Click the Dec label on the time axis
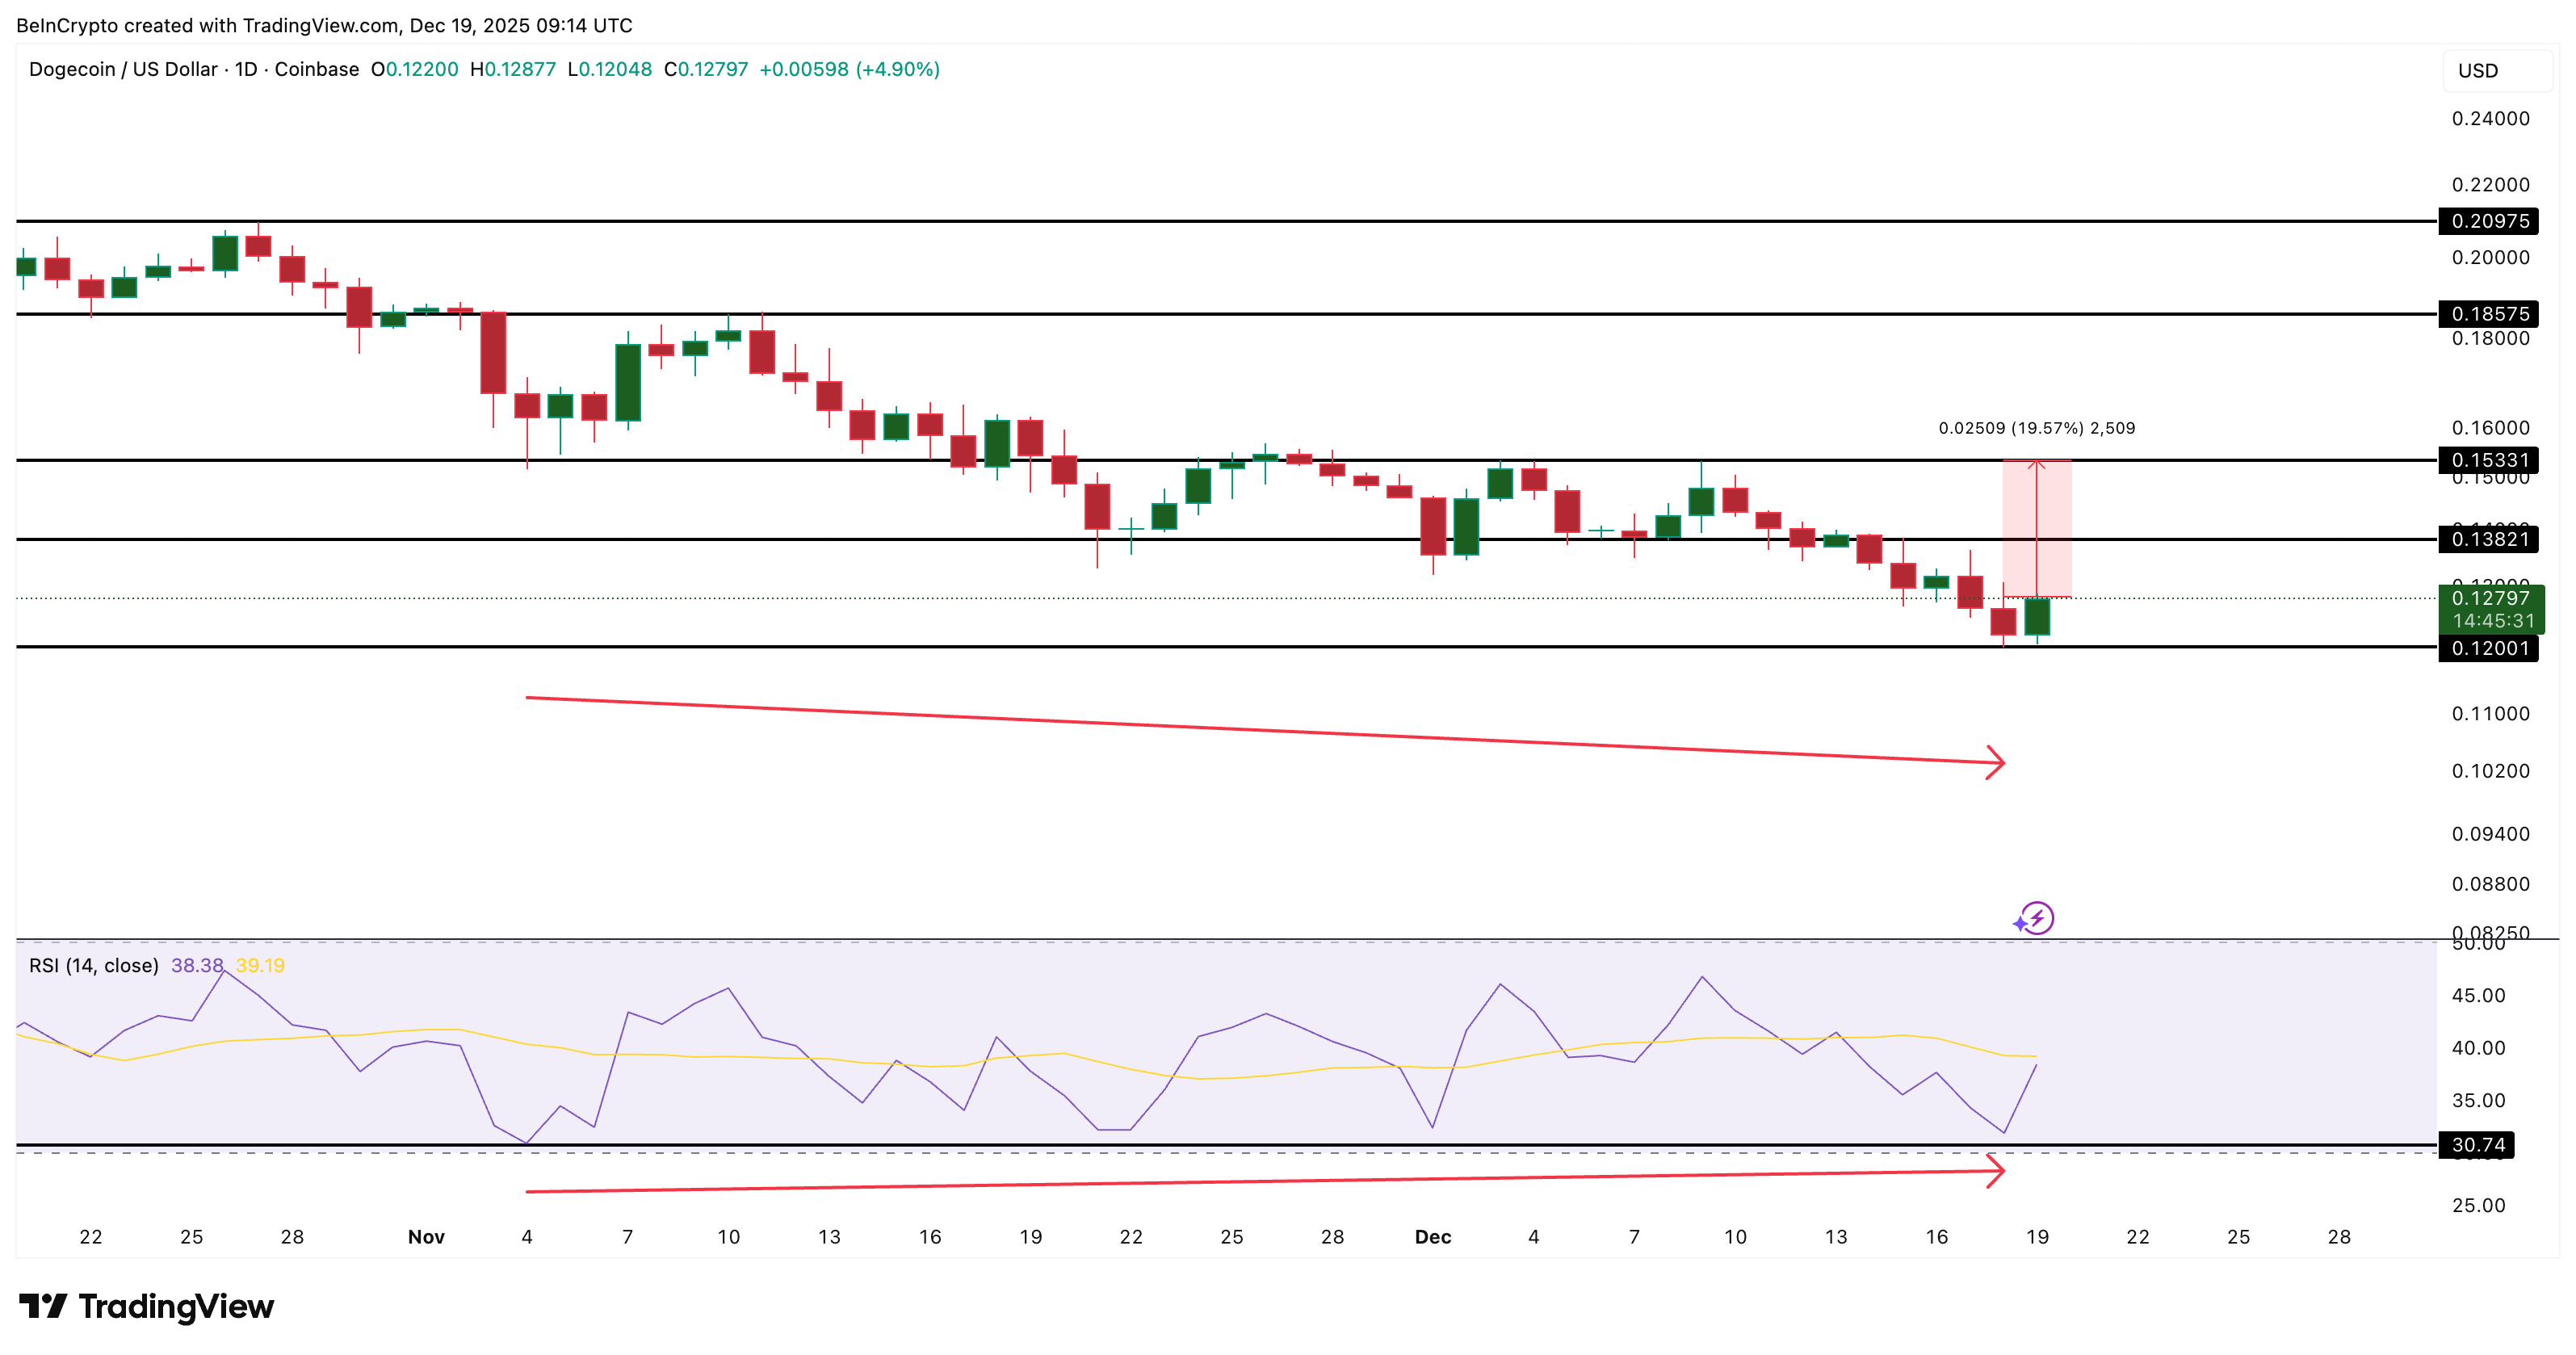 [x=1434, y=1236]
